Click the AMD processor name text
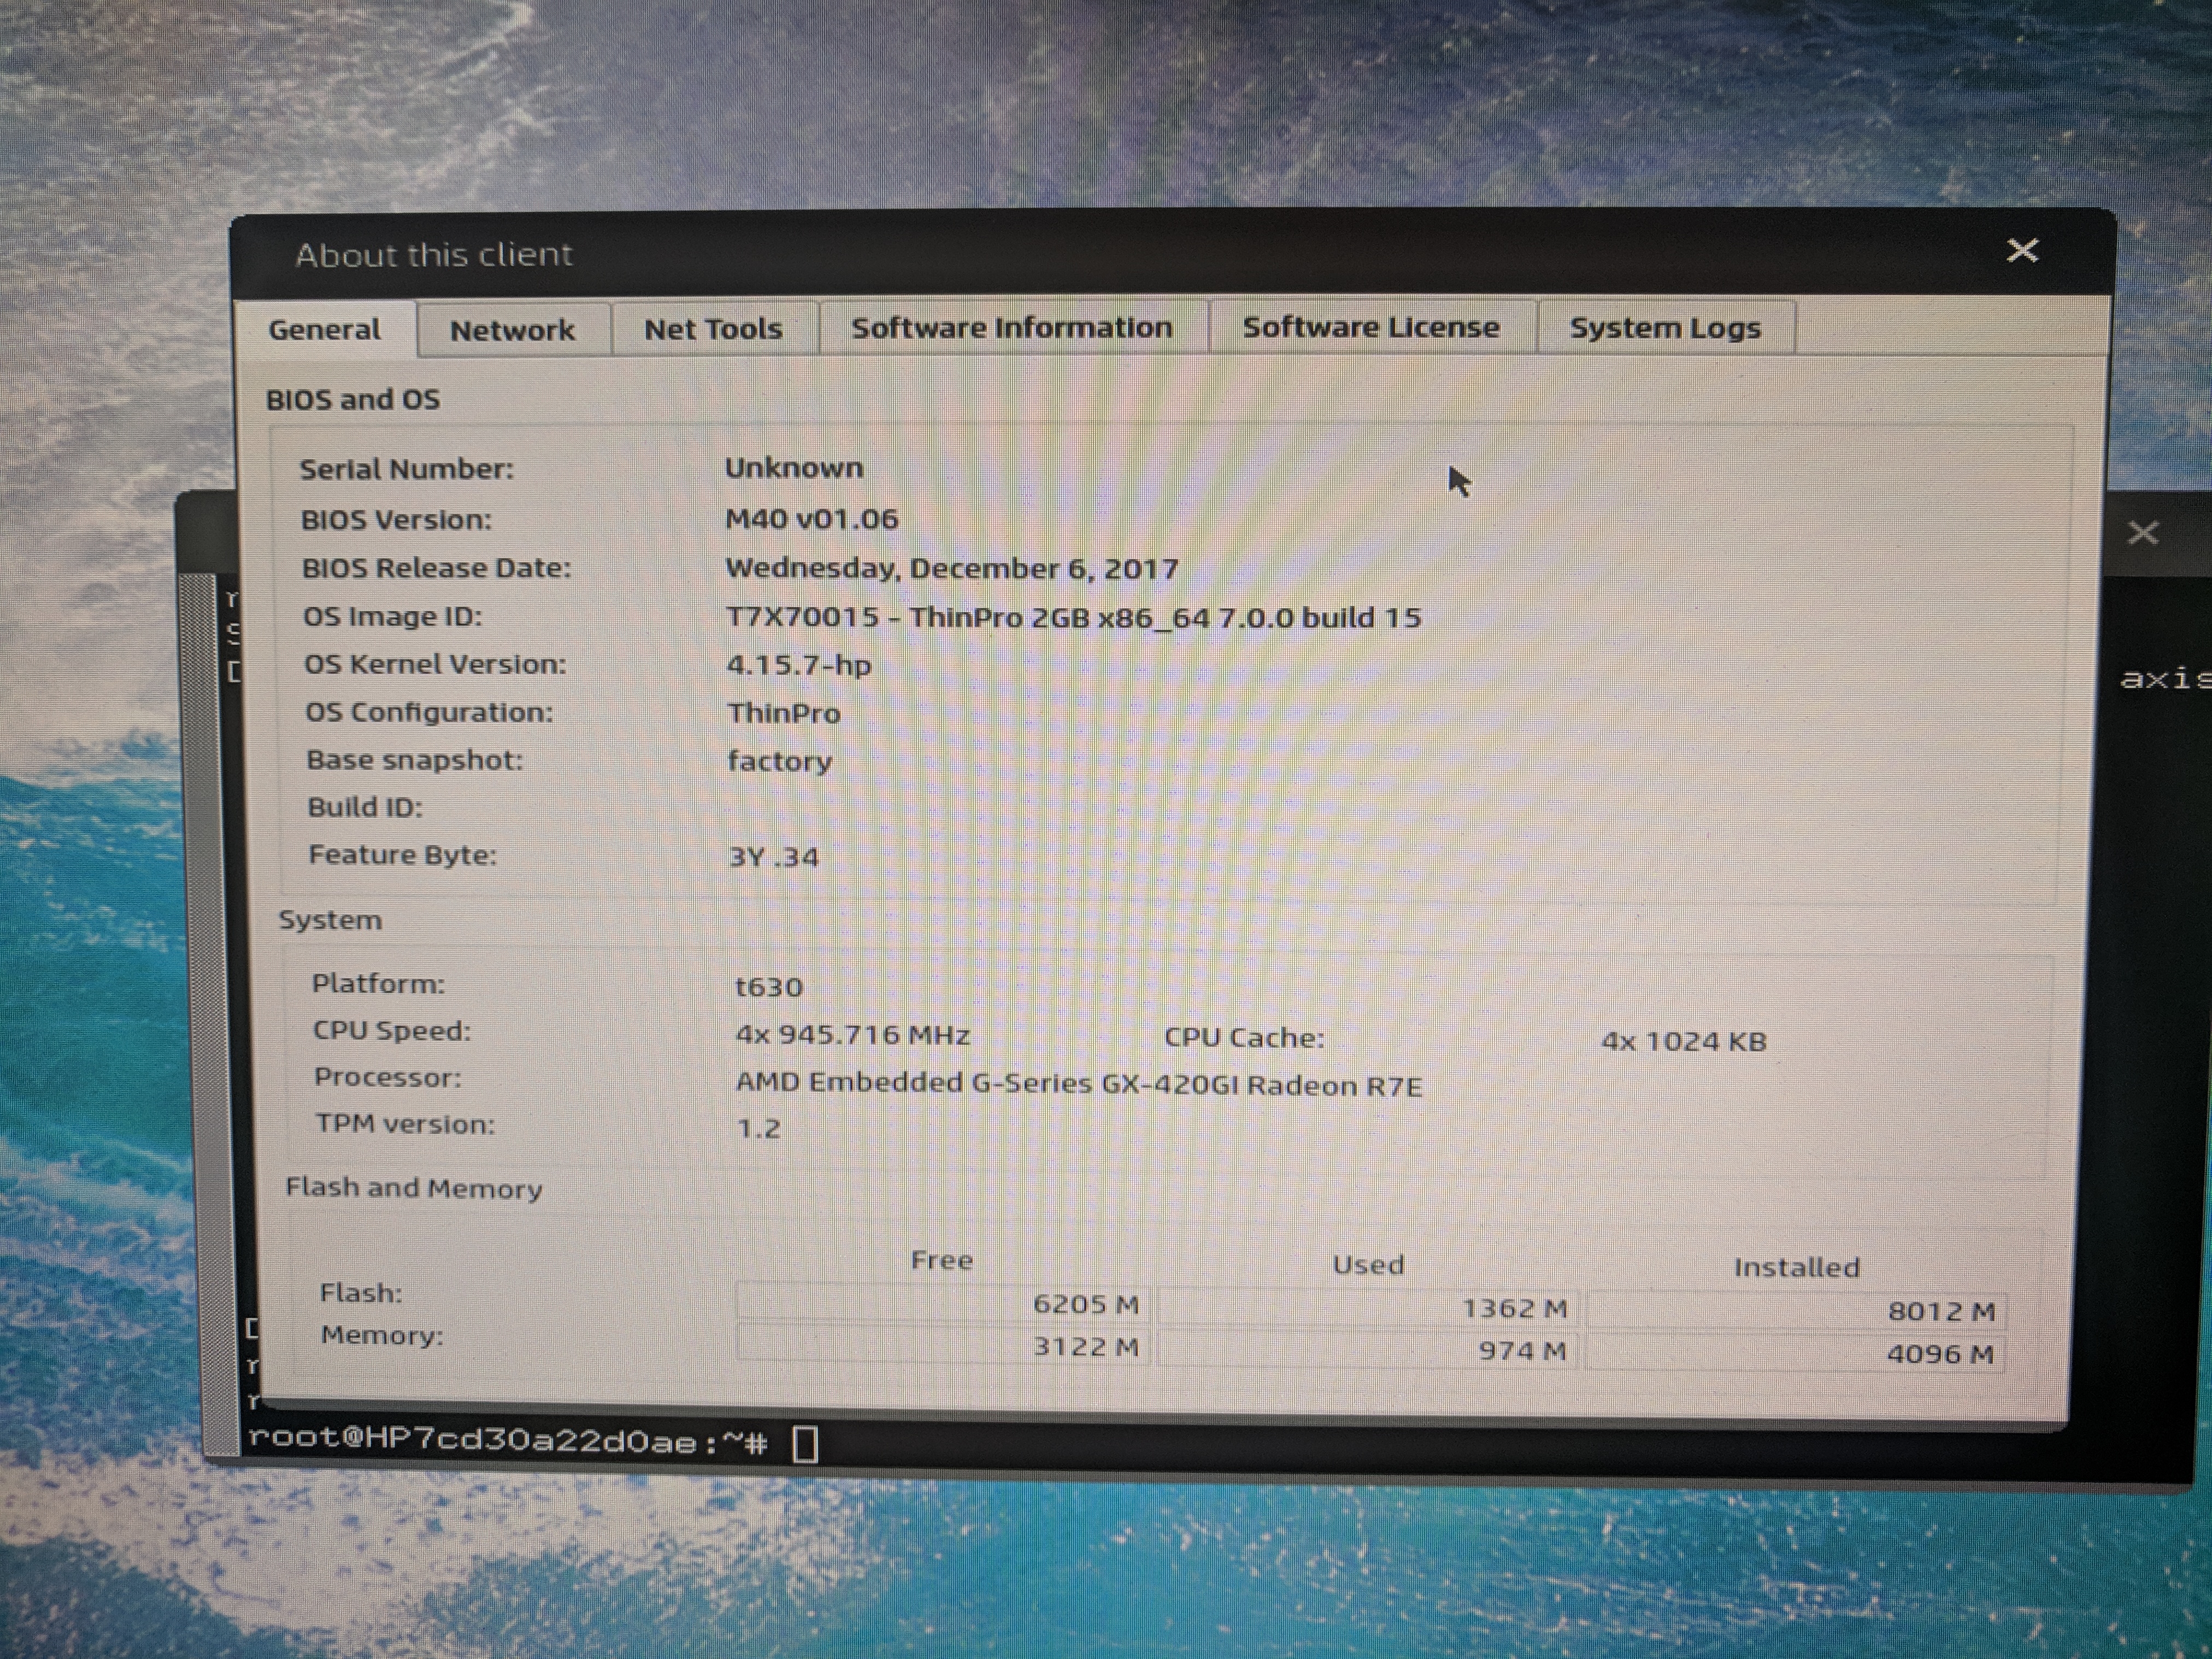This screenshot has width=2212, height=1659. coord(1078,1084)
